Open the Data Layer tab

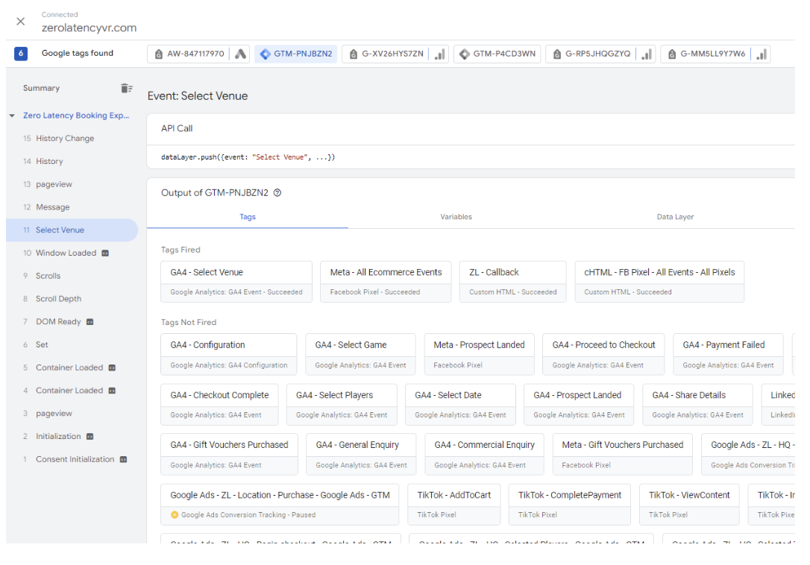(x=675, y=217)
